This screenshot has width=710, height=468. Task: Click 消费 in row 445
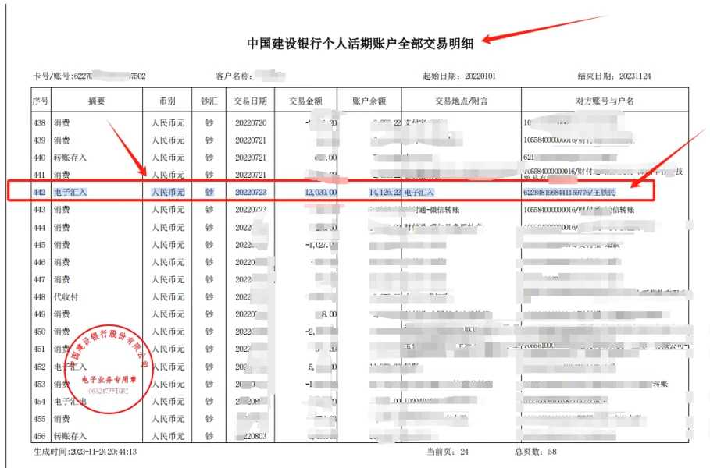coord(62,245)
